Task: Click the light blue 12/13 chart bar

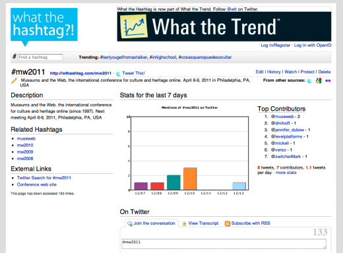Action: (239, 186)
